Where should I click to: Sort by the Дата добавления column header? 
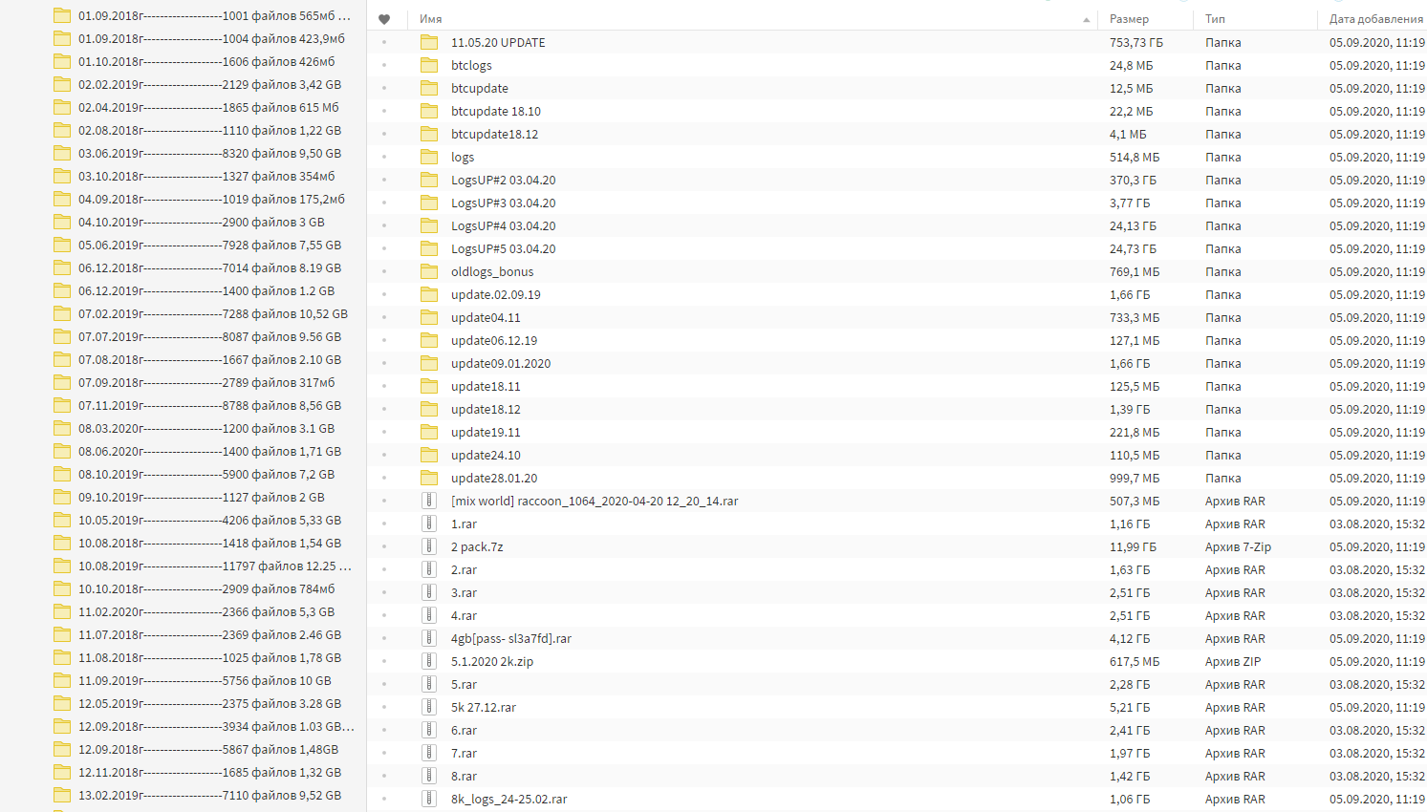click(x=1375, y=19)
